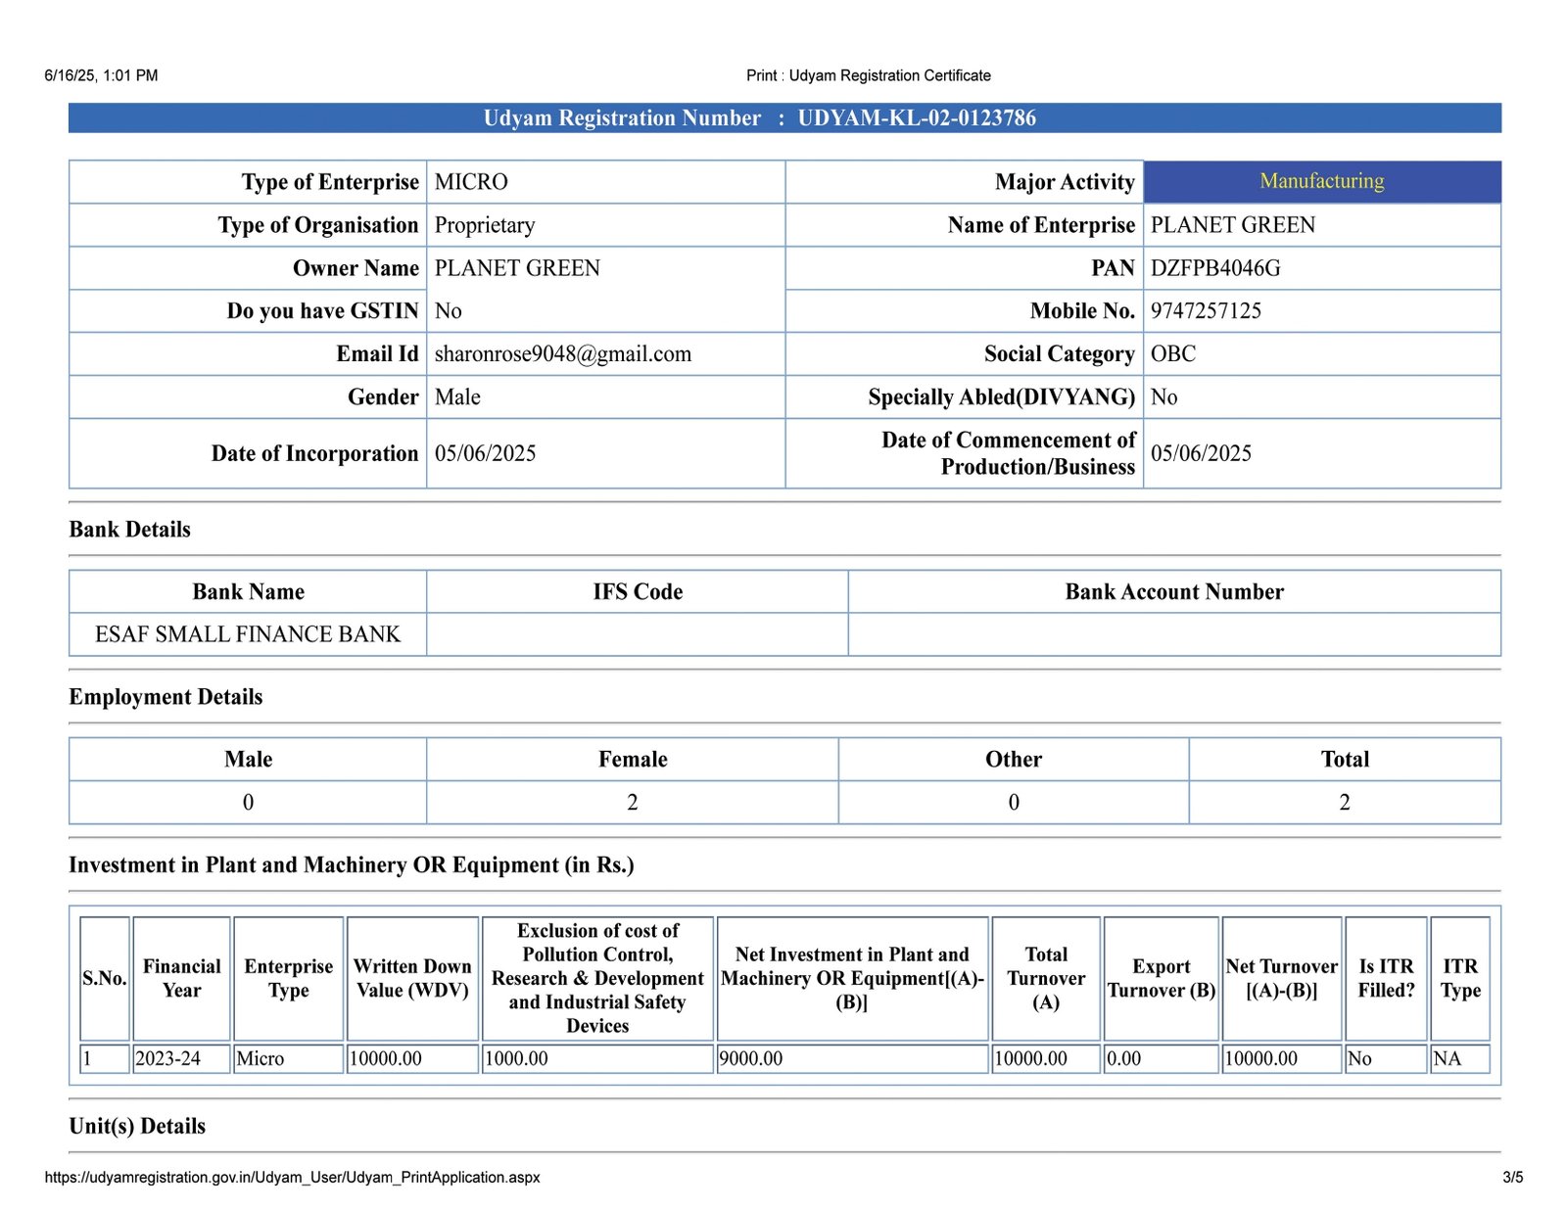Click the Net Investment value 9000.00
Screen dimensions: 1567x1210
751,1058
